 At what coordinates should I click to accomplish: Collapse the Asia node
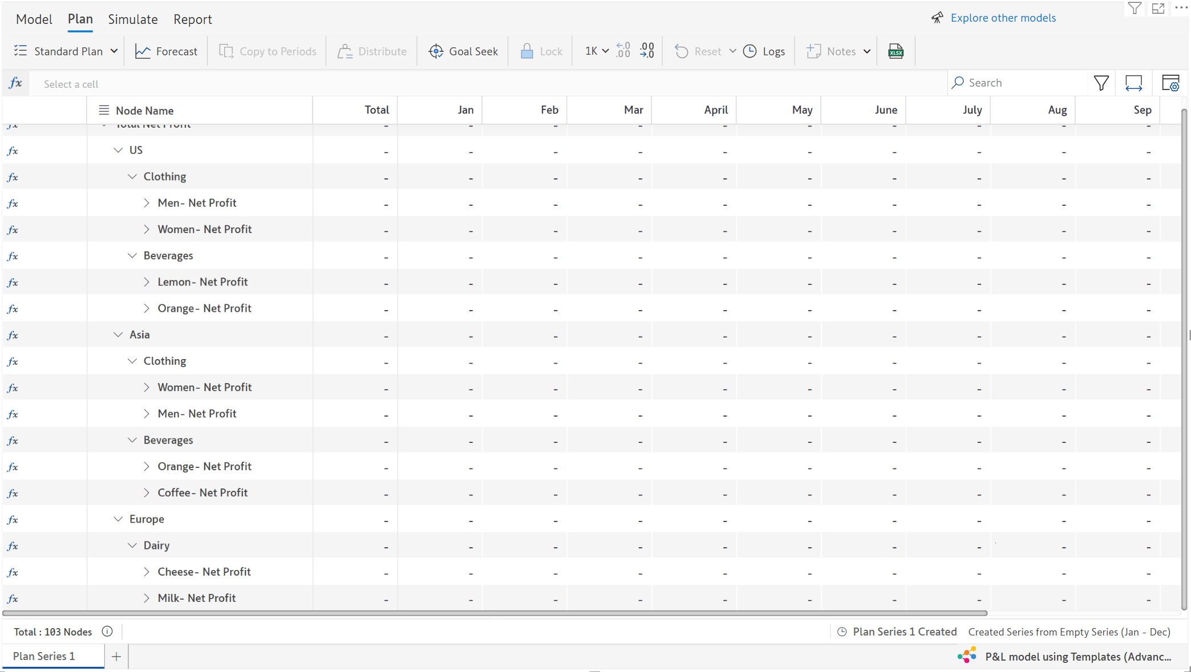pos(118,335)
